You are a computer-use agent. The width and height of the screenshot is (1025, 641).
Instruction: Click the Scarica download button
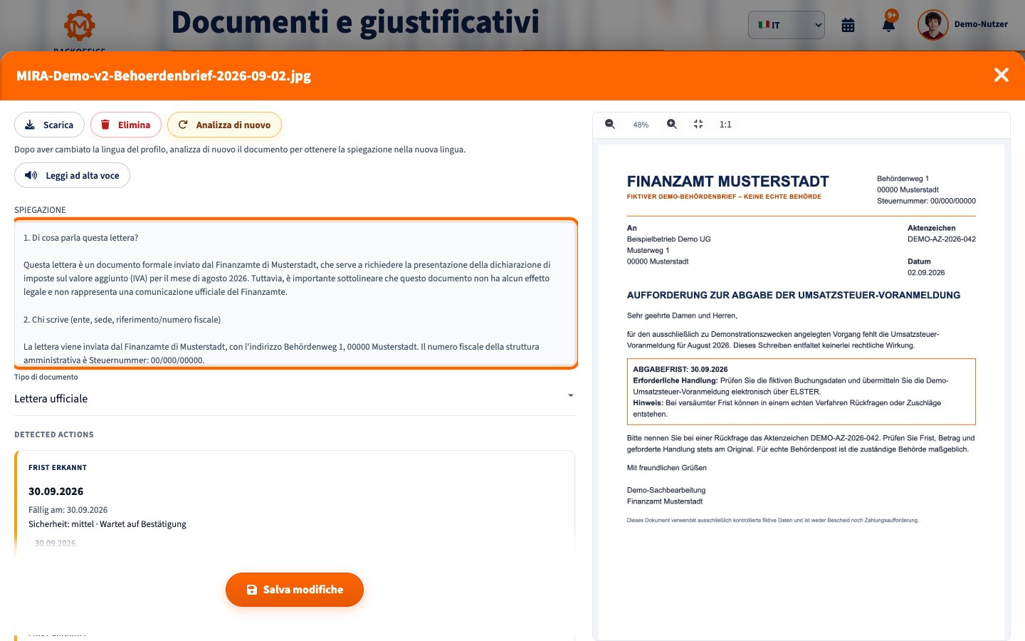50,125
